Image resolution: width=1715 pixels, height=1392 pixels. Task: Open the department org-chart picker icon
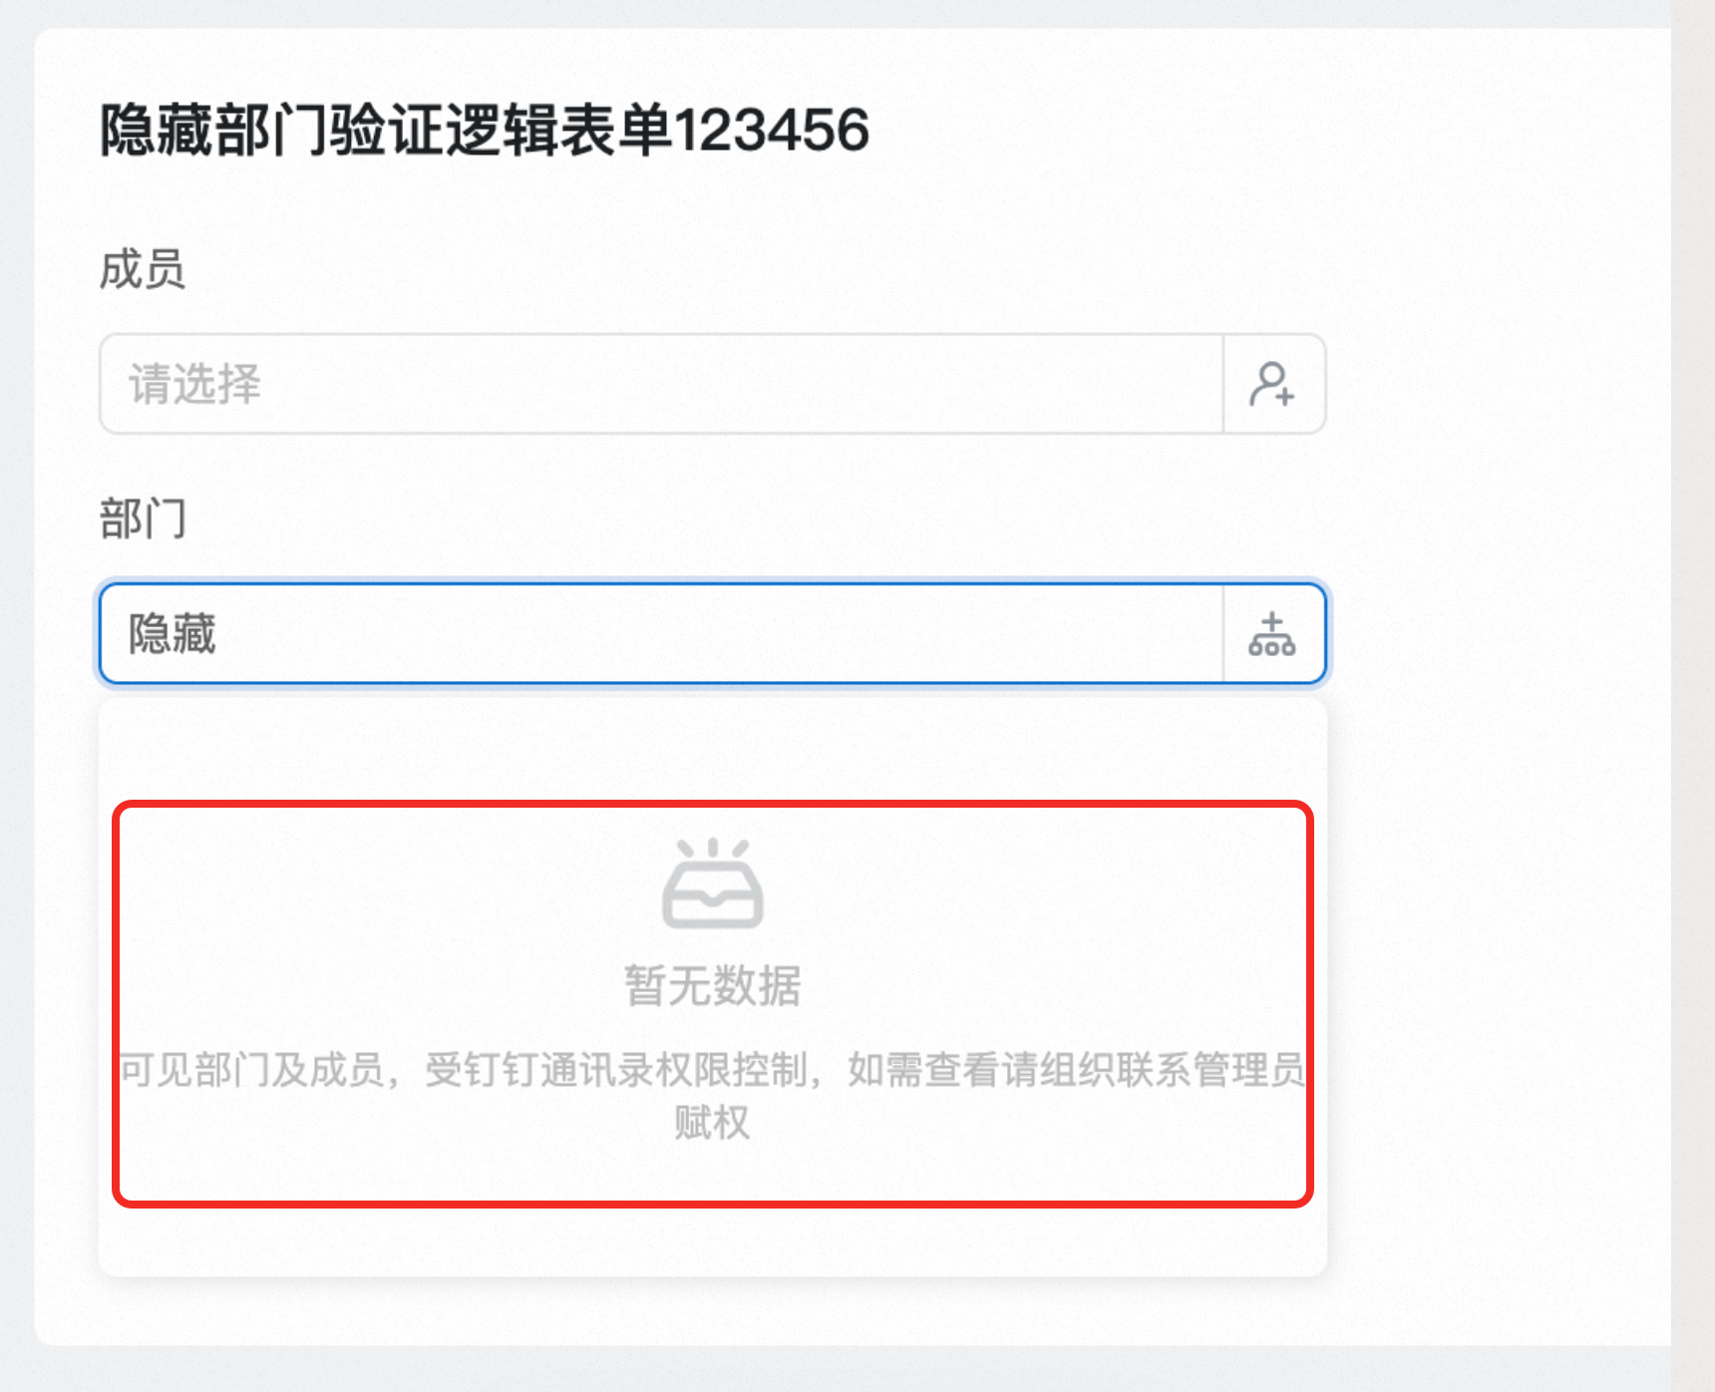click(x=1272, y=634)
